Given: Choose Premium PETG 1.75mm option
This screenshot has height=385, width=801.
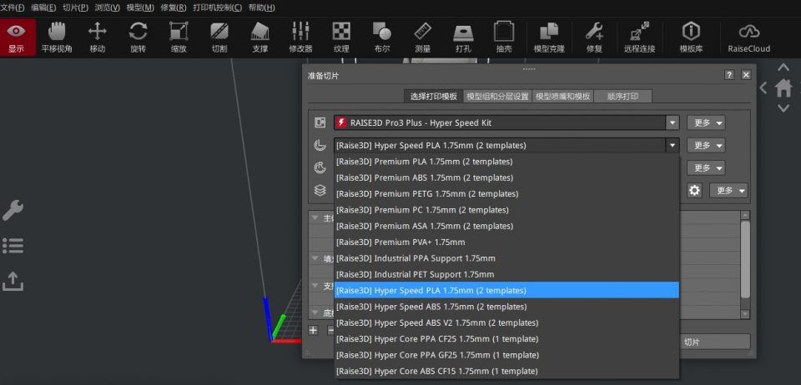Looking at the screenshot, I should (x=506, y=194).
